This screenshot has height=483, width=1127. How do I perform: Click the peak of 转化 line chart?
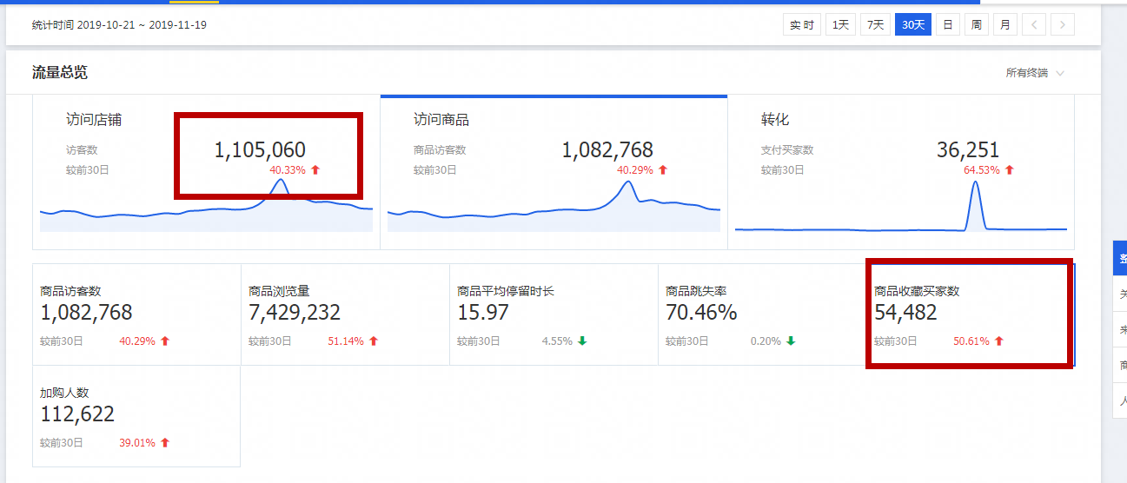point(976,182)
